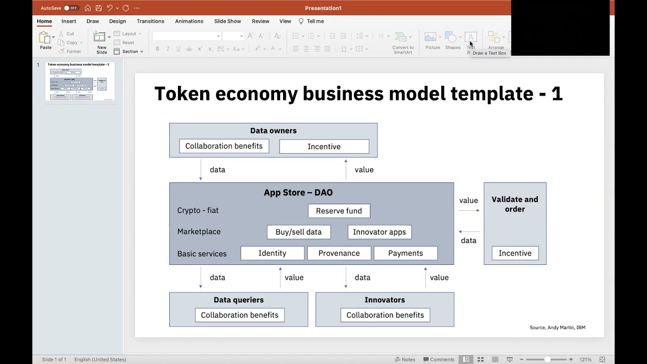This screenshot has height=364, width=647.
Task: Open the font name combo box
Action: pyautogui.click(x=187, y=36)
